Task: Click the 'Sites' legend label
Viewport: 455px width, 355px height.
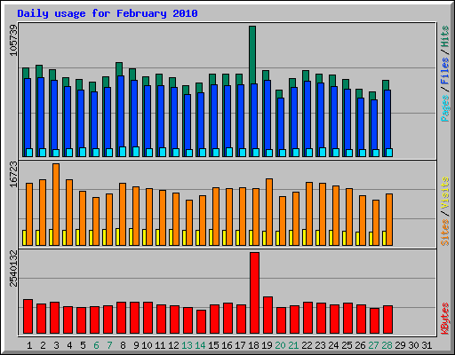Action: tap(444, 233)
